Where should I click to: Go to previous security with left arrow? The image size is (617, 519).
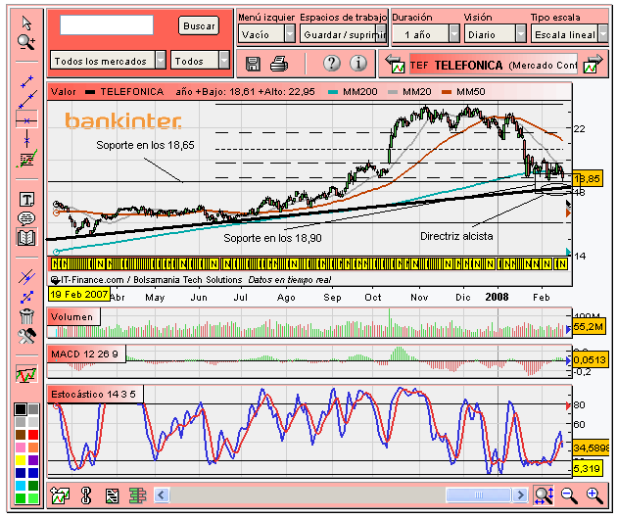tap(395, 64)
